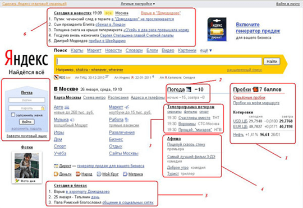
Task: Check the запомнить меня checkbox
Action: click(x=13, y=115)
